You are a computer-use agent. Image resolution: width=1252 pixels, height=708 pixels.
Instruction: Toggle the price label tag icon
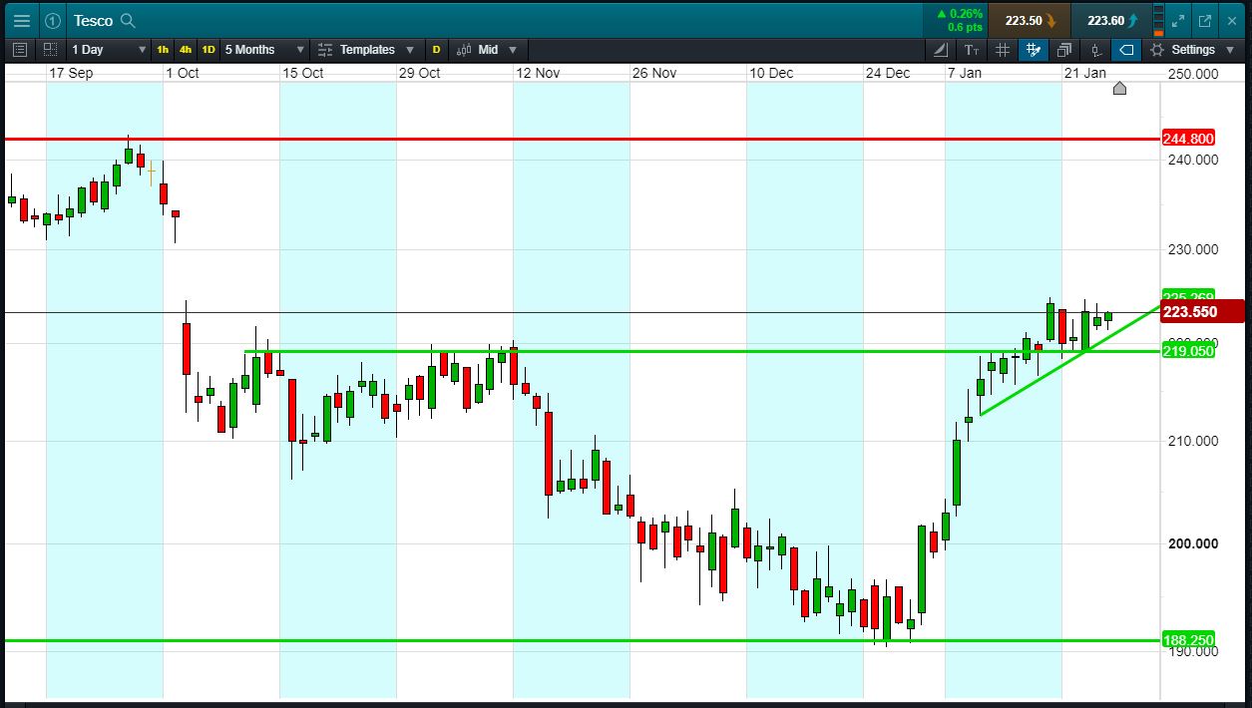pyautogui.click(x=1126, y=49)
